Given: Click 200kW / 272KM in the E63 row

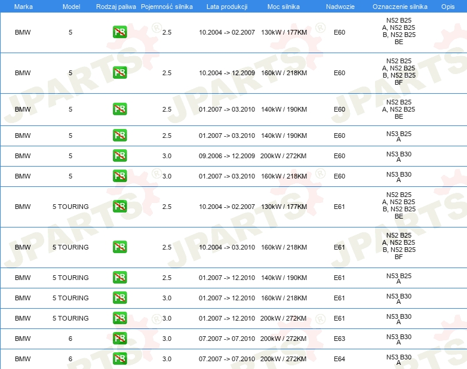Looking at the screenshot, I should (x=283, y=339).
